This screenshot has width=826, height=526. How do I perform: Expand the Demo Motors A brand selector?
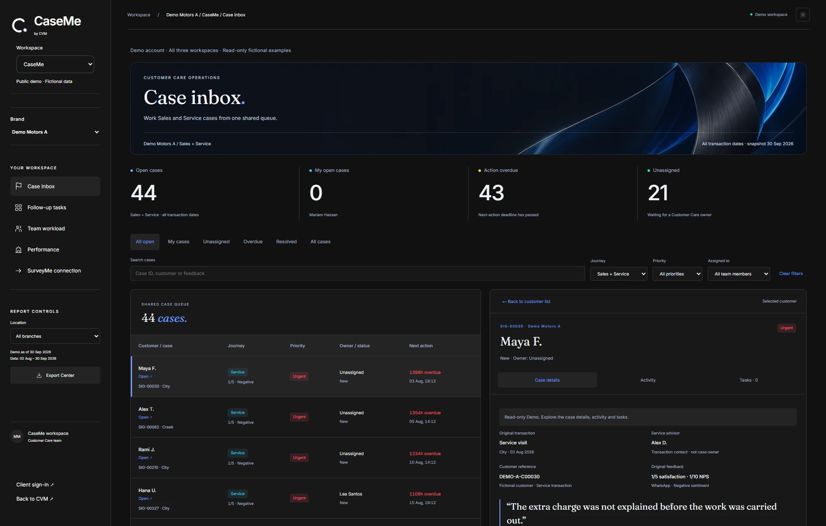coord(55,132)
